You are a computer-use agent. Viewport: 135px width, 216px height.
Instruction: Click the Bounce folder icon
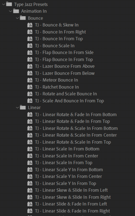(x=23, y=18)
